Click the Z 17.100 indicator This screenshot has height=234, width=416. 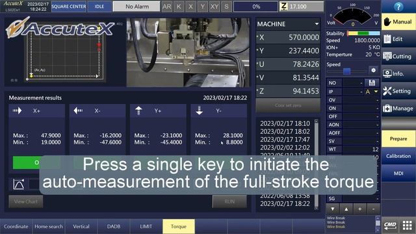[x=302, y=6]
